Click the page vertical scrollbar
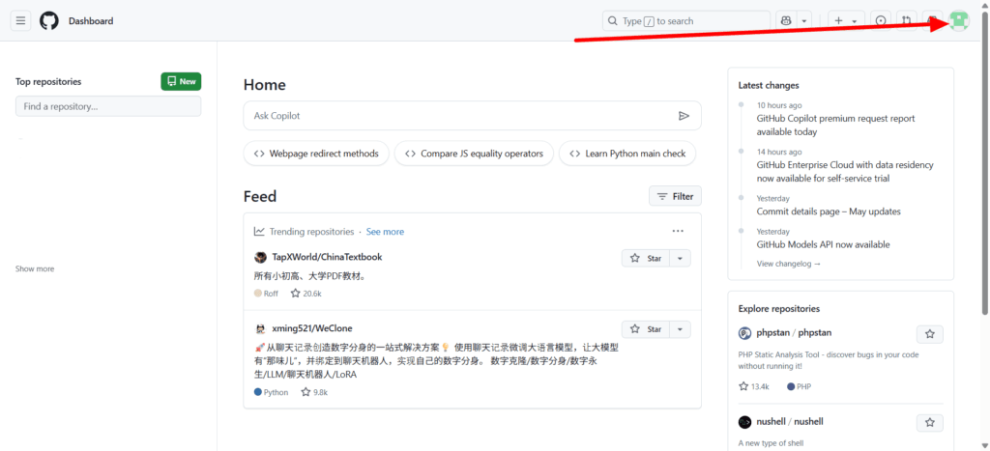The width and height of the screenshot is (990, 451). pyautogui.click(x=985, y=163)
